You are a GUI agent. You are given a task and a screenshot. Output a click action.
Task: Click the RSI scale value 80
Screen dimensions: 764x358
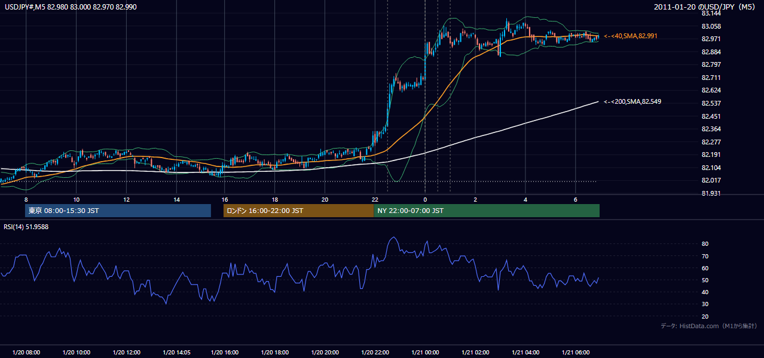(705, 244)
